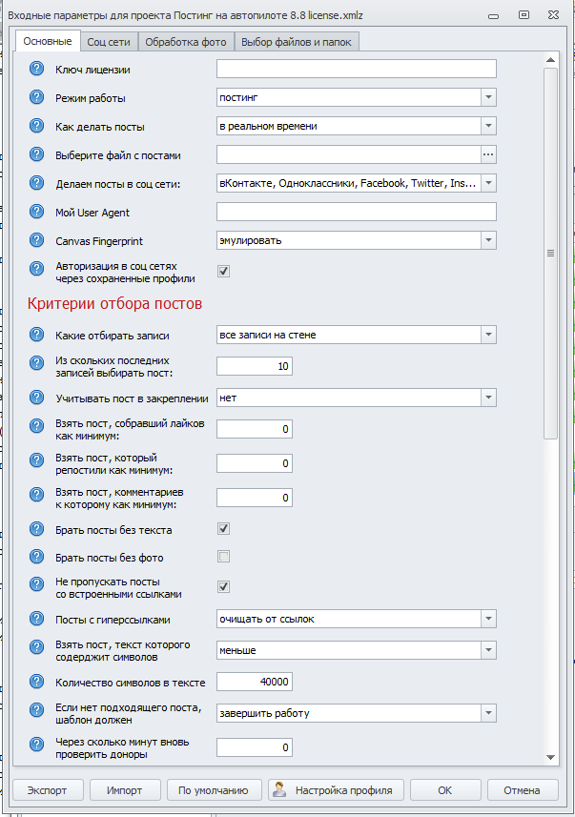
Task: Open Учитывать пост в закреплении dropdown
Action: click(x=487, y=397)
